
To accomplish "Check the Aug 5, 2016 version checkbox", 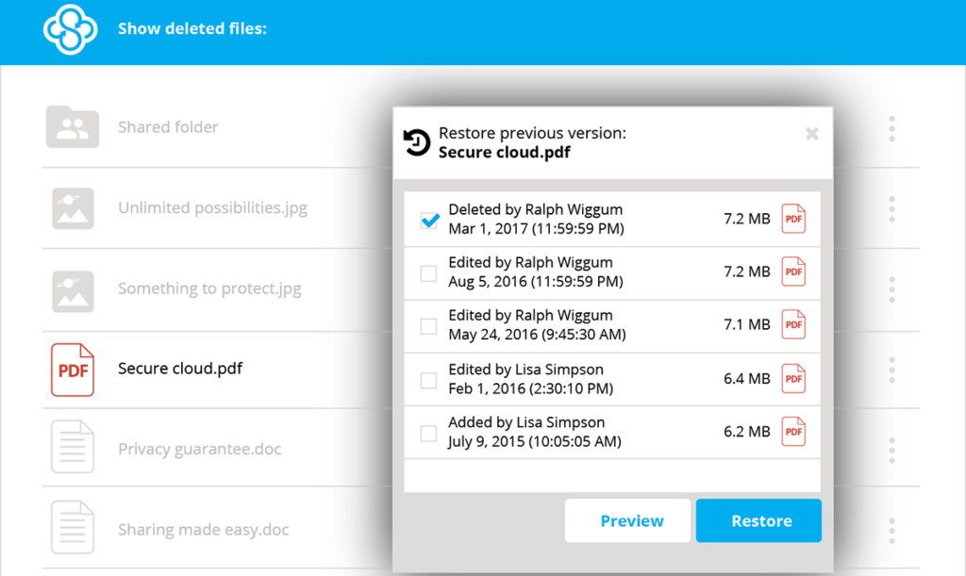I will [429, 273].
